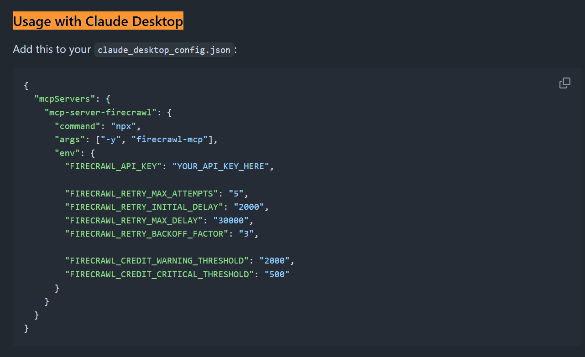Click the "FIRECRAWL_RETRY_MAX_ATTEMPTS" key
The height and width of the screenshot is (357, 585).
click(141, 194)
